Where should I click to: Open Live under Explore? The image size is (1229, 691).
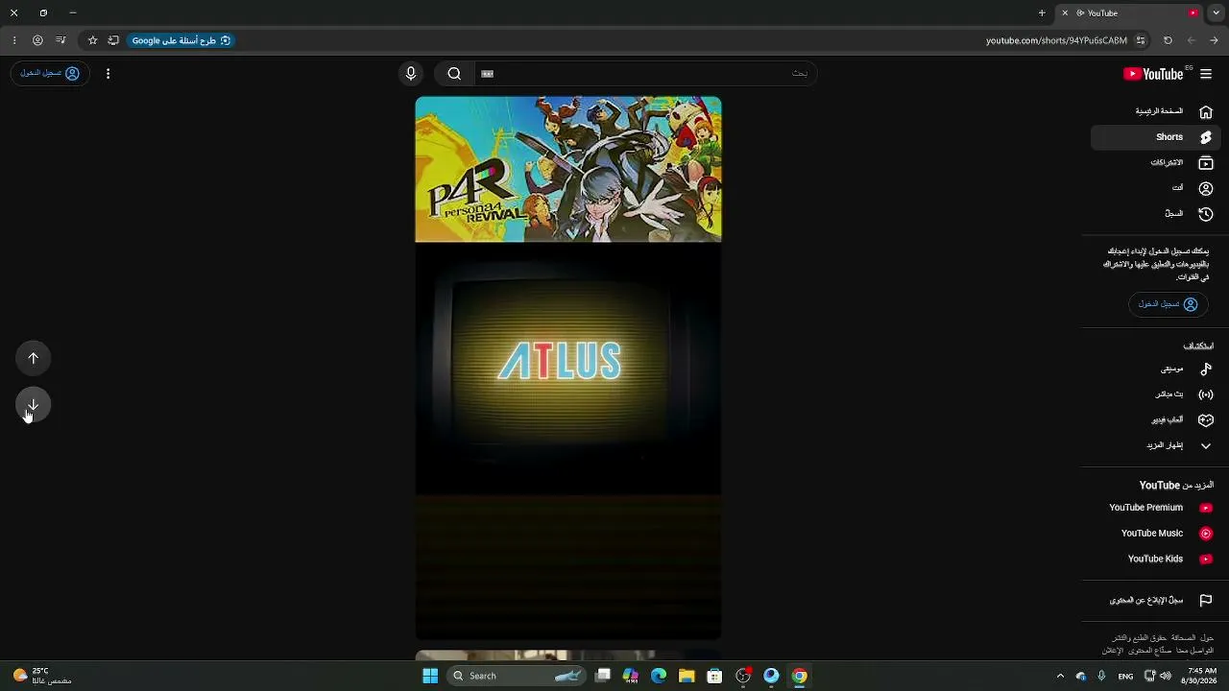point(1156,394)
